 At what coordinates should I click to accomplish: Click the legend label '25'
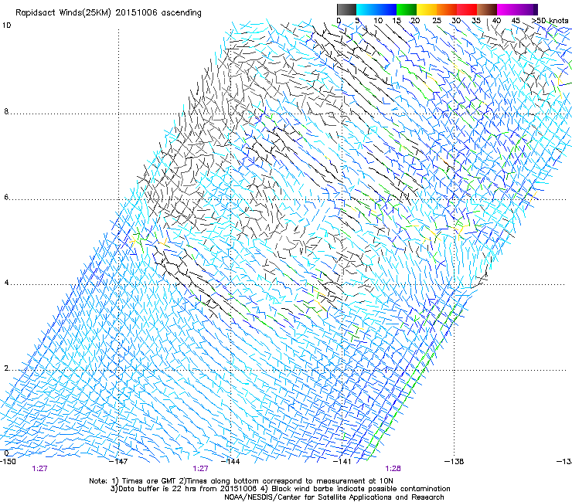tap(437, 21)
